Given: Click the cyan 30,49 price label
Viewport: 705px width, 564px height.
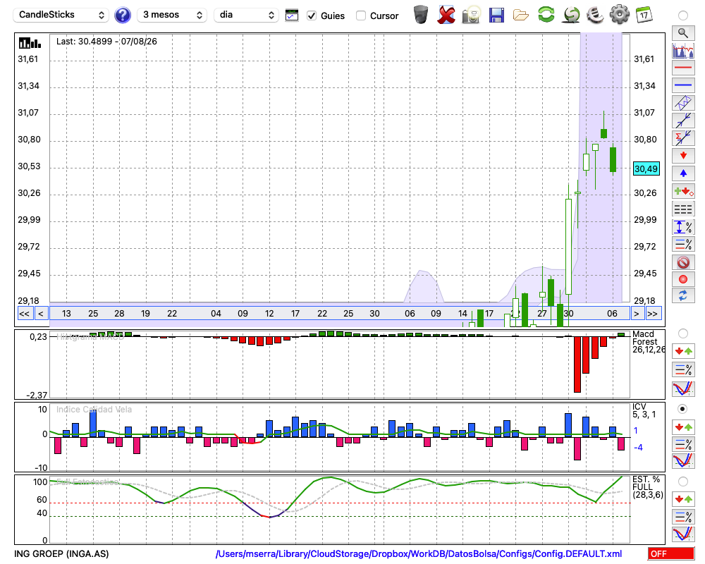Looking at the screenshot, I should [x=646, y=169].
